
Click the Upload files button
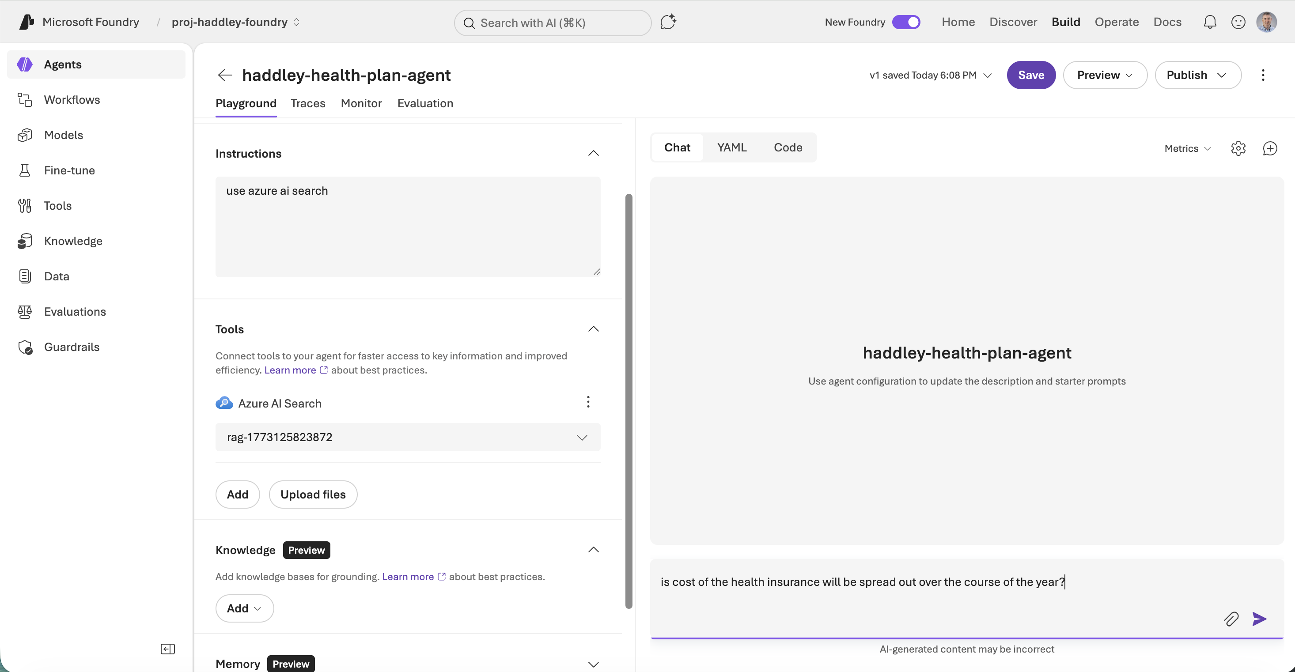tap(312, 494)
